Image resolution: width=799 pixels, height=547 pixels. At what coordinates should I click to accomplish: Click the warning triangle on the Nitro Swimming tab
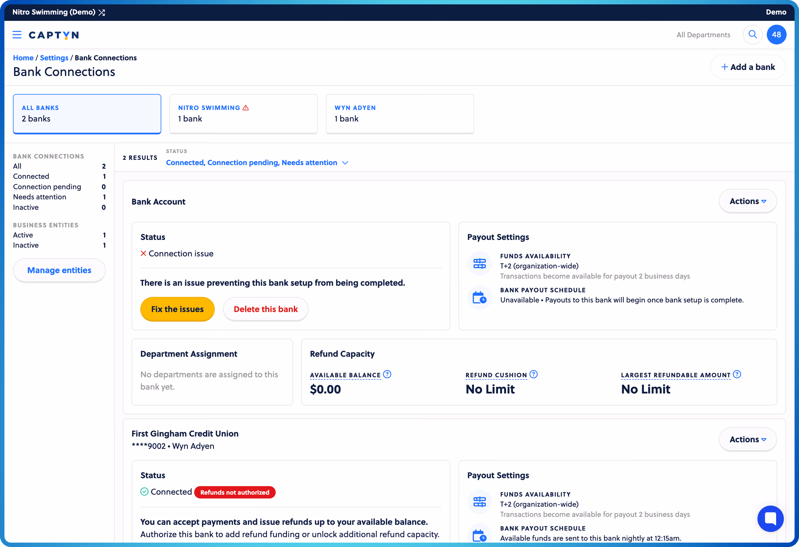(x=246, y=108)
